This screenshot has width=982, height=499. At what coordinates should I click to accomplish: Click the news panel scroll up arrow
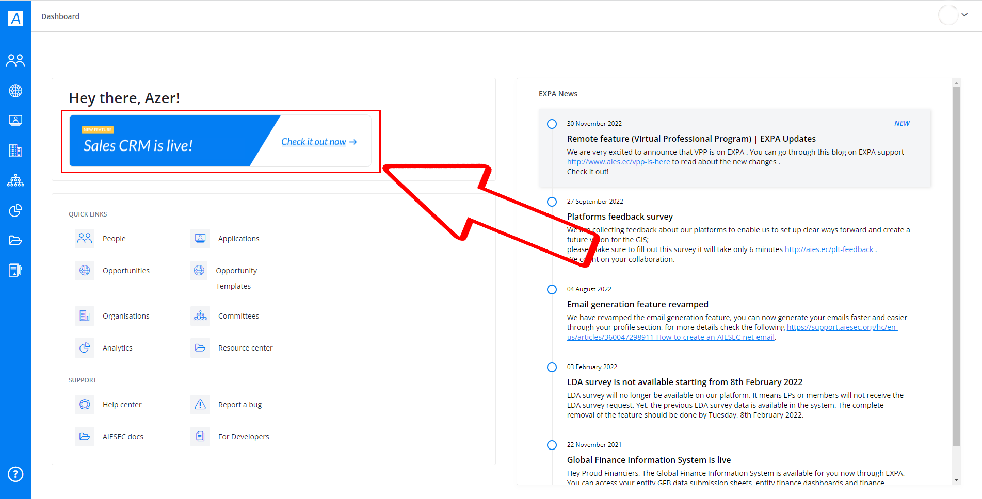(x=957, y=82)
